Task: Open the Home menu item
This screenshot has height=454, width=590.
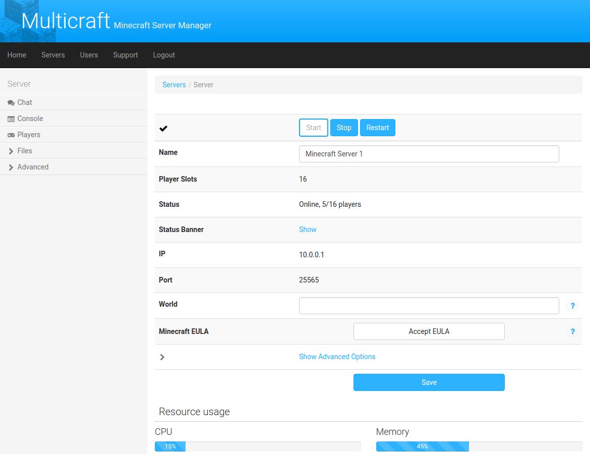Action: (x=17, y=55)
